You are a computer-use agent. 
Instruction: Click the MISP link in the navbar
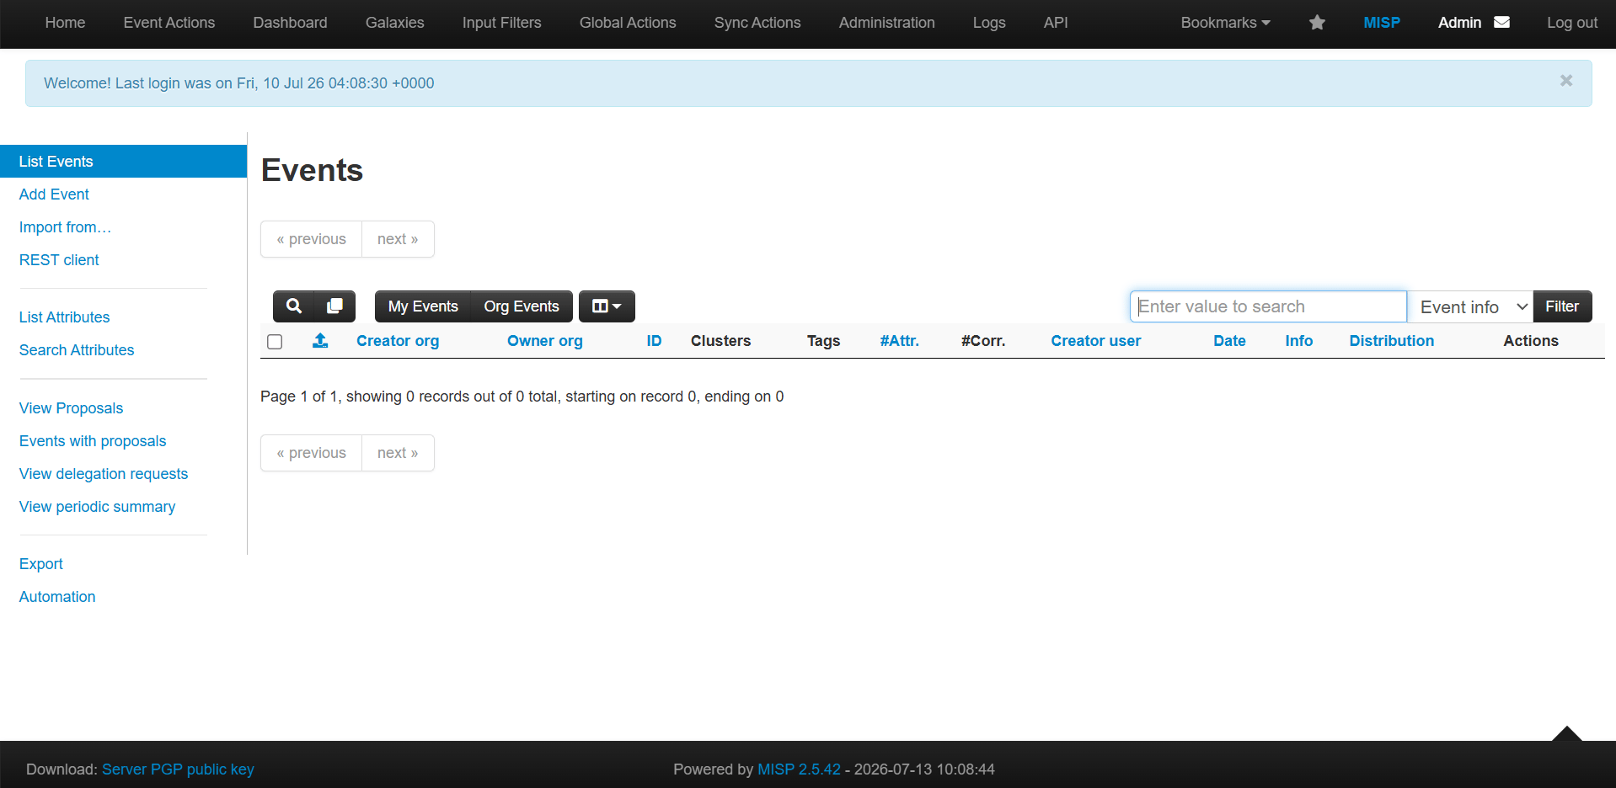click(1382, 23)
